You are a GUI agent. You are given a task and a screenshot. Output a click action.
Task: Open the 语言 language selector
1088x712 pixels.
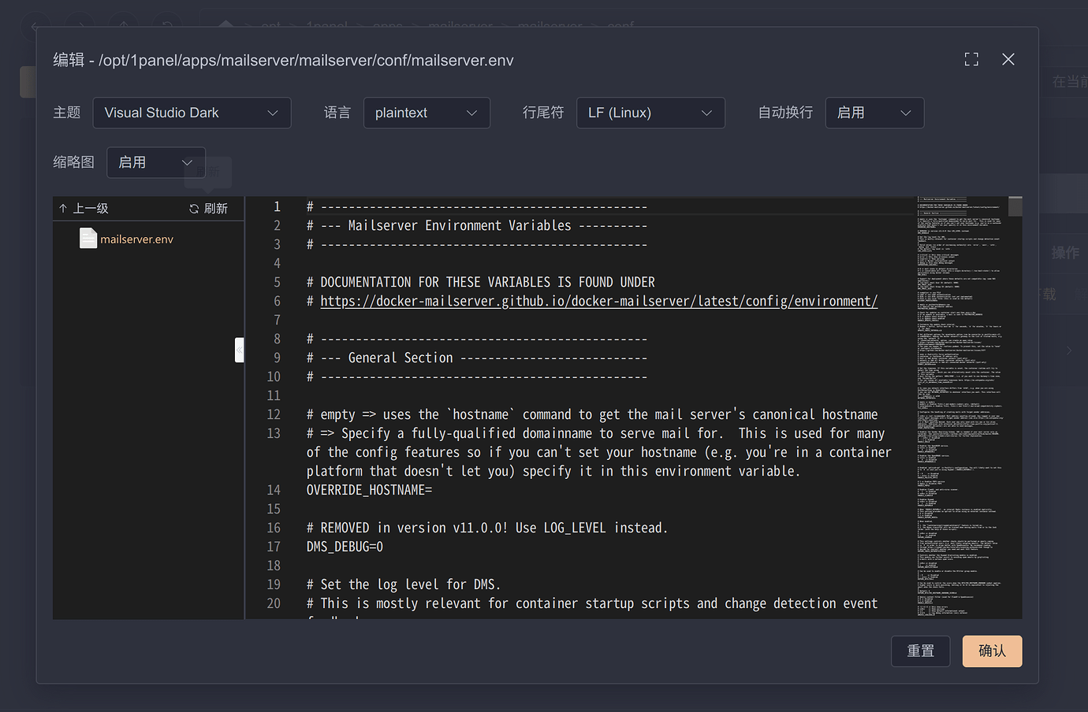click(x=427, y=113)
